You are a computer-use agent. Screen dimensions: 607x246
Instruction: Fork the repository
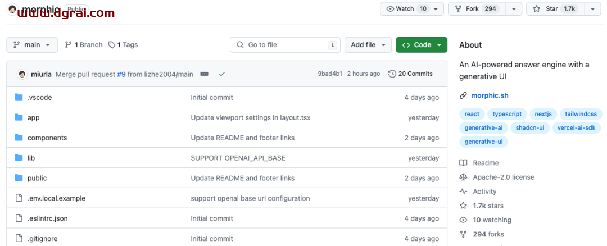click(477, 8)
